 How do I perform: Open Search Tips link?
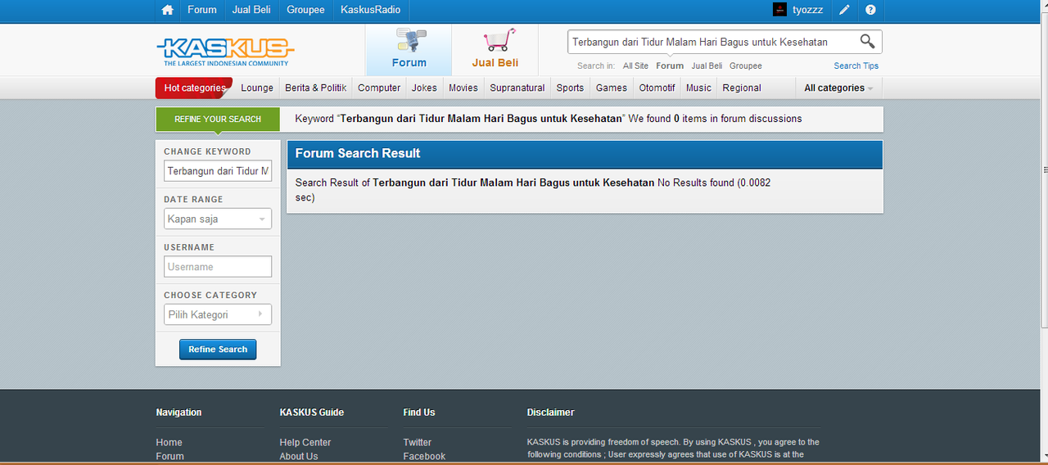(x=856, y=65)
